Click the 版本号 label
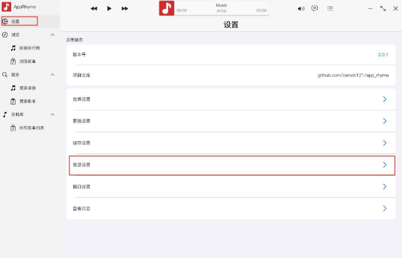402x258 pixels. [79, 55]
